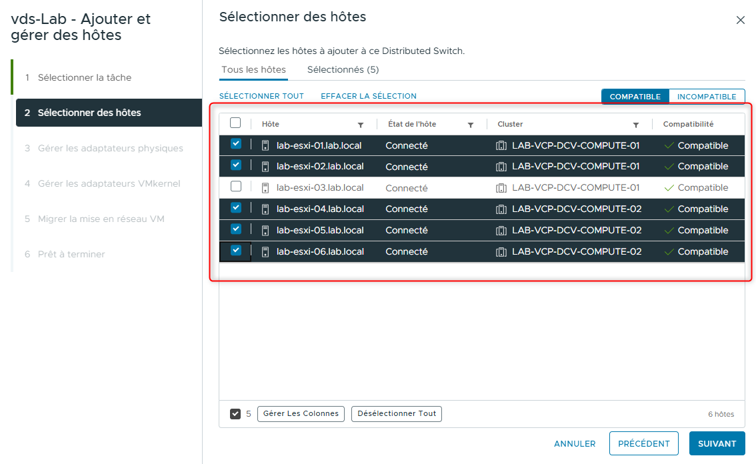Open the filter for the Hôte column
The image size is (756, 464).
[x=360, y=124]
